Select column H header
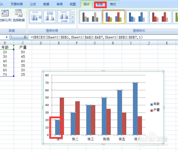Image resolution: width=178 pixels, height=151 pixels. coord(113,43)
